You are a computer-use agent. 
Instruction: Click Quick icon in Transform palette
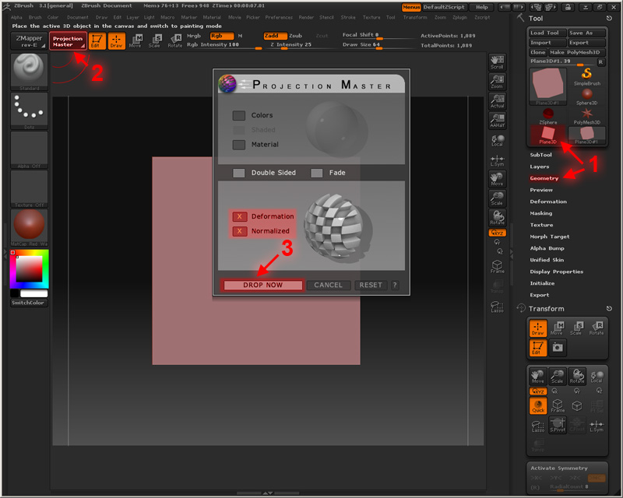(x=538, y=405)
